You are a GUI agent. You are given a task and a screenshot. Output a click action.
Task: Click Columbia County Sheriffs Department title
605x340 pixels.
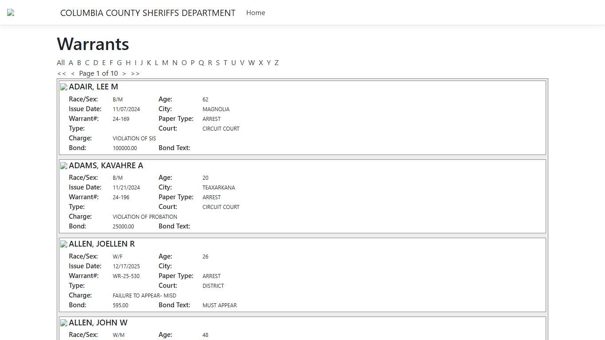coord(147,13)
